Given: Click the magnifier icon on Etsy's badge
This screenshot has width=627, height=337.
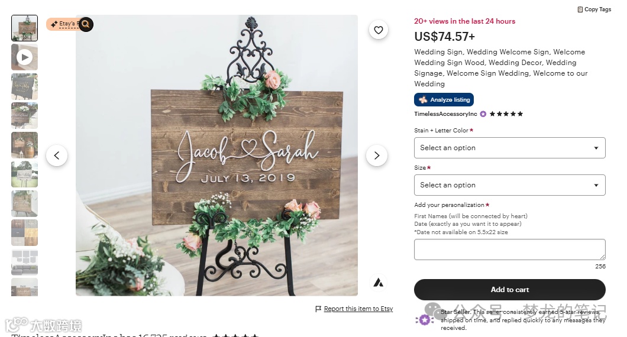Looking at the screenshot, I should [x=86, y=24].
